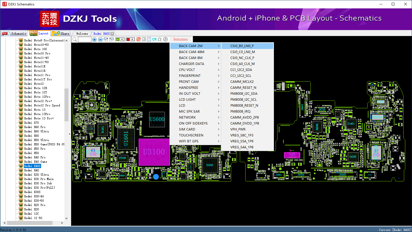Screen dimensions: 412x232
Task: Click the U3100 chip on PCB
Action: pos(154,152)
